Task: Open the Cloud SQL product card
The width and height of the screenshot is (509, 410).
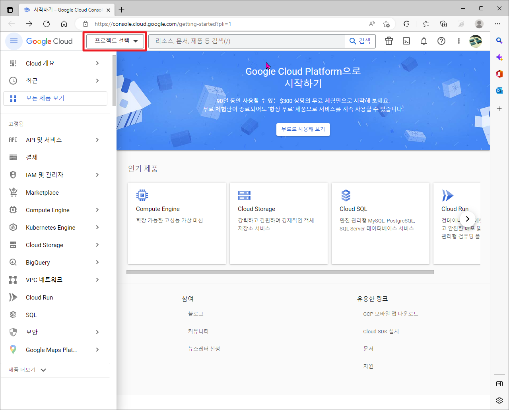Action: pyautogui.click(x=381, y=223)
